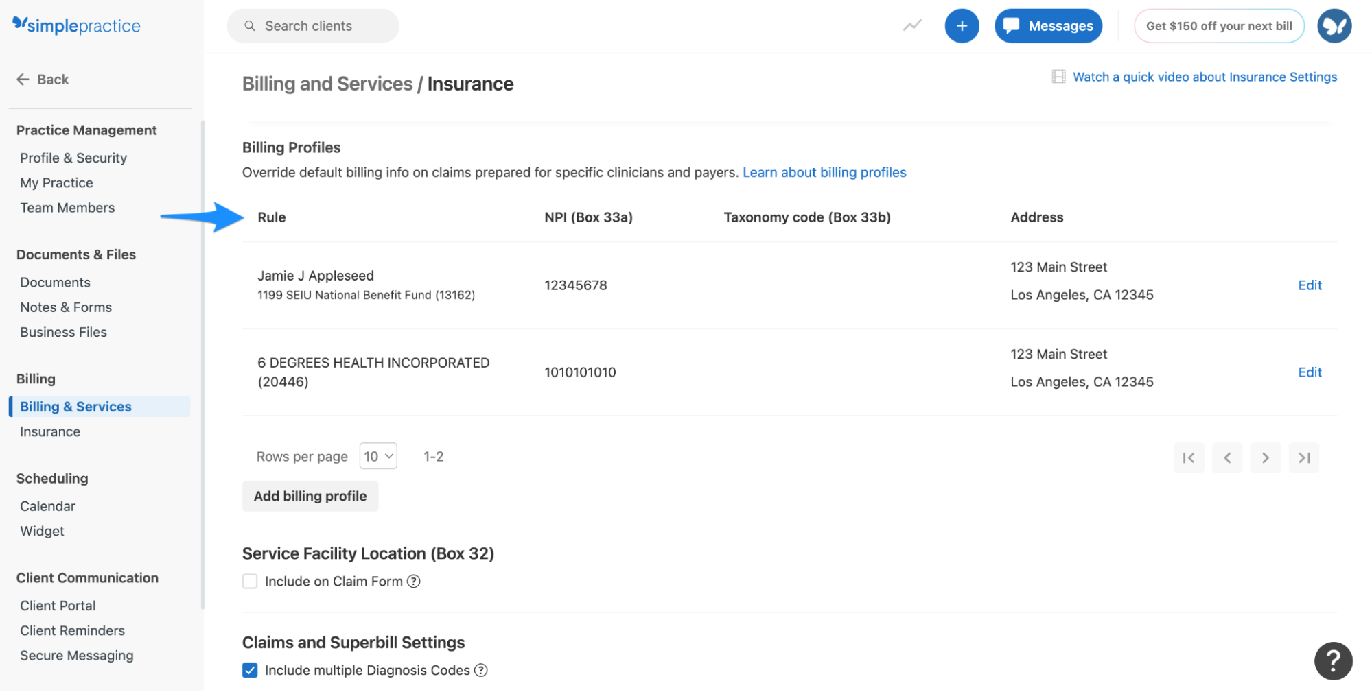The image size is (1372, 692).
Task: Edit the Jamie J Appleseed billing profile
Action: [1309, 285]
